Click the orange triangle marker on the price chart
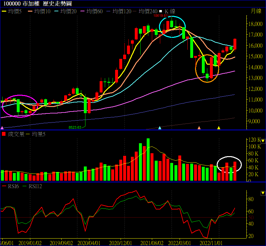Image resolution: width=266 pixels, height=246 pixels. pos(199,128)
